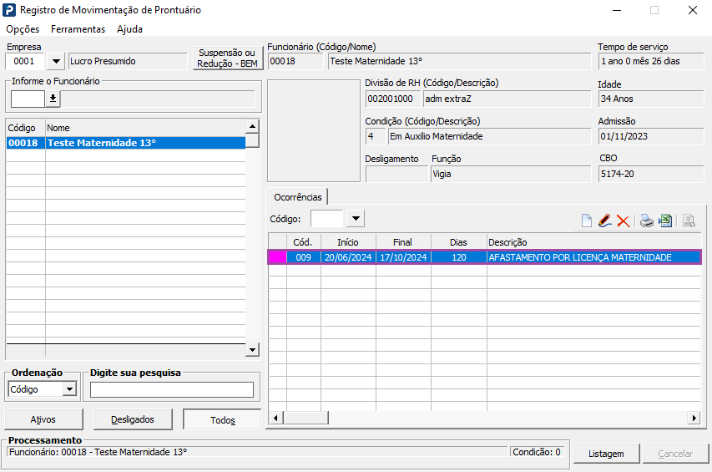The height and width of the screenshot is (472, 712).
Task: Click the Cód. value 009 cell
Action: 303,257
